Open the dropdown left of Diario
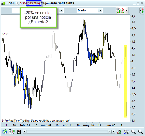The image size is (145, 136). pyautogui.click(x=61, y=10)
